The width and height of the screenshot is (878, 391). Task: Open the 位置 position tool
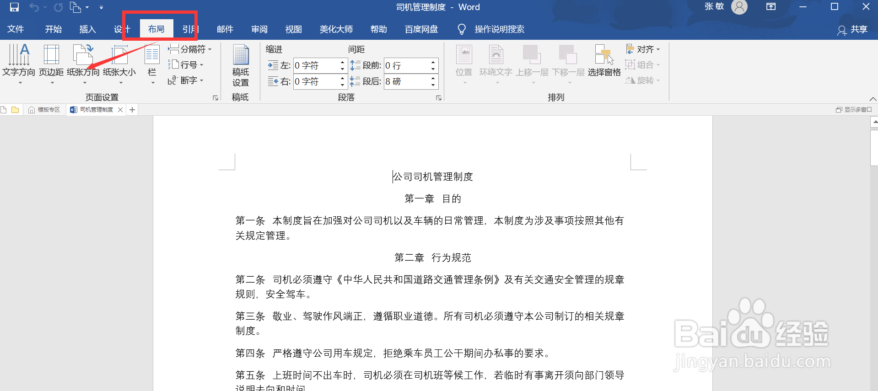point(464,61)
